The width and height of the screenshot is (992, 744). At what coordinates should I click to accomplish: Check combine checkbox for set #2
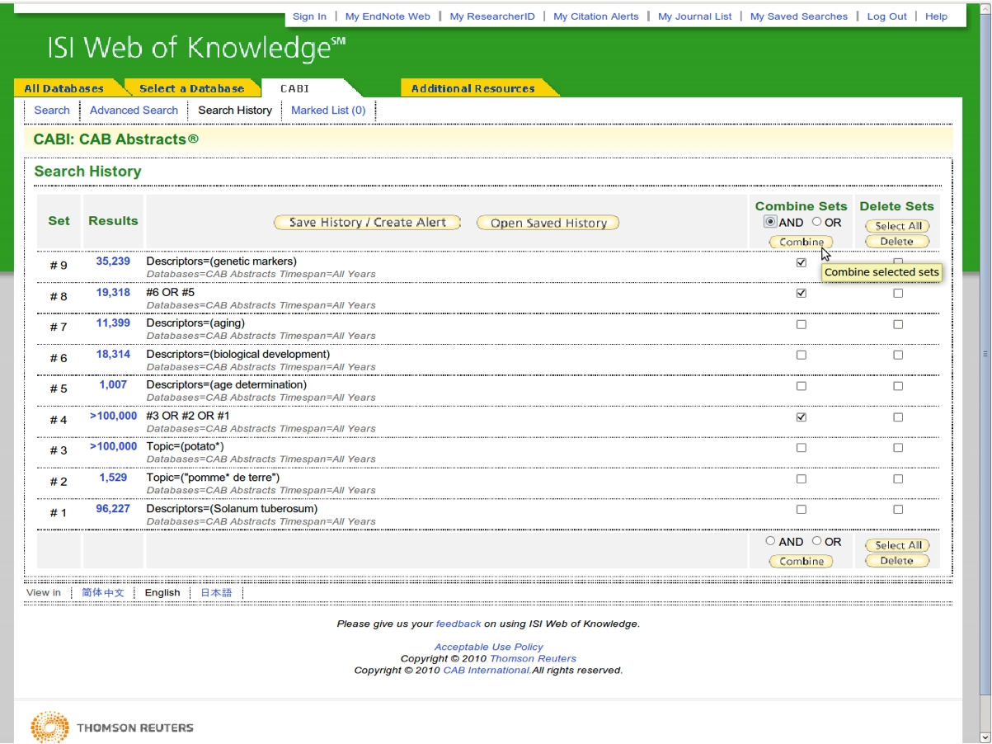tap(802, 479)
